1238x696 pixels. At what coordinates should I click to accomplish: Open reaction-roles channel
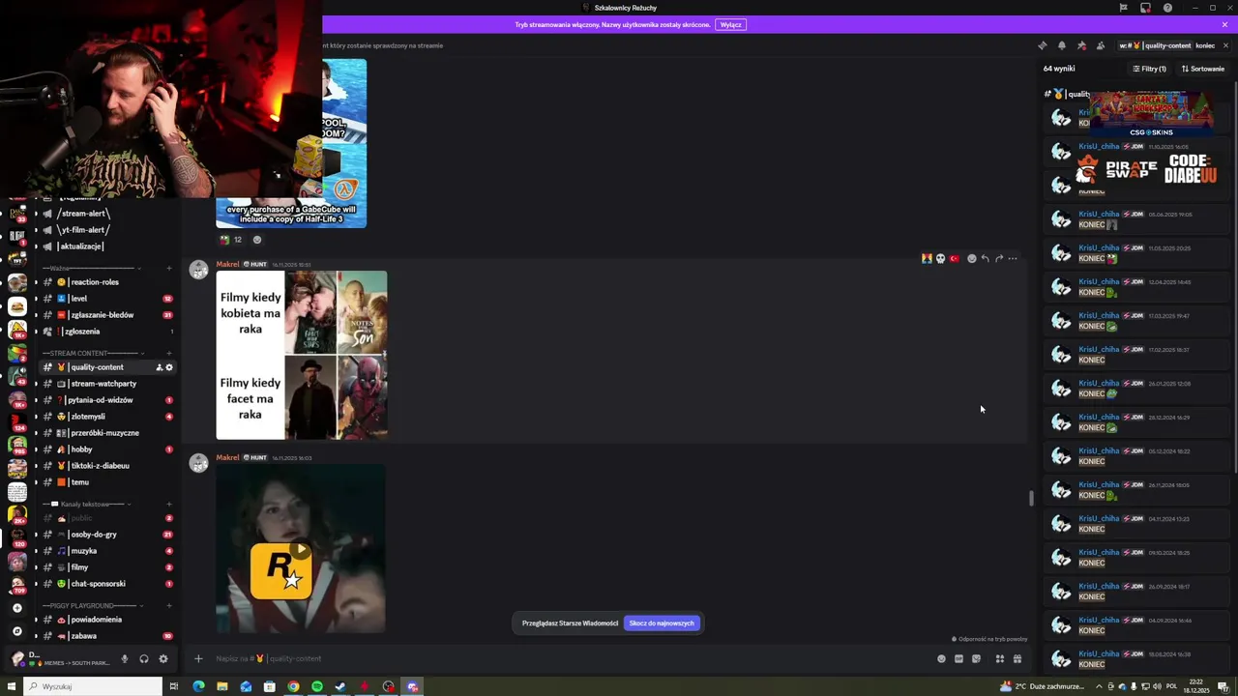(108, 282)
